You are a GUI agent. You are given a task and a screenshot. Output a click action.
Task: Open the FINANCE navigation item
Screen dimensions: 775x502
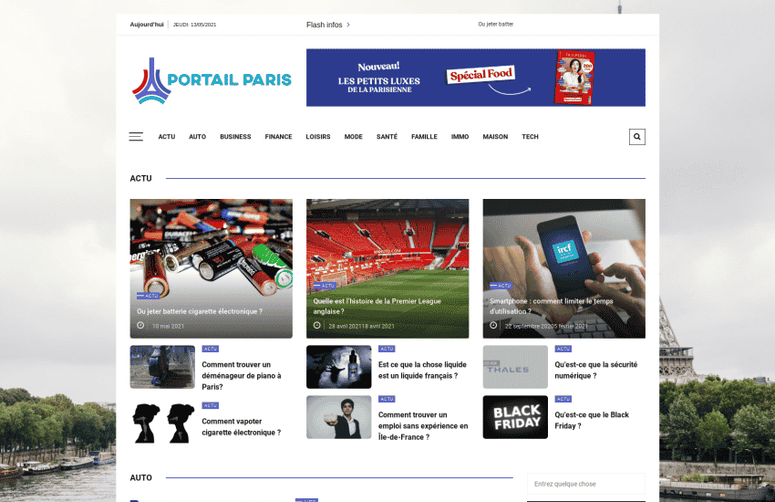(278, 137)
